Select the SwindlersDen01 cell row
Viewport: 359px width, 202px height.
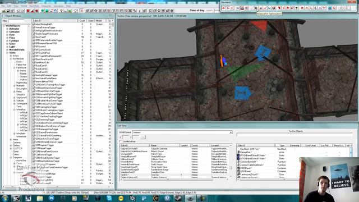pos(174,172)
